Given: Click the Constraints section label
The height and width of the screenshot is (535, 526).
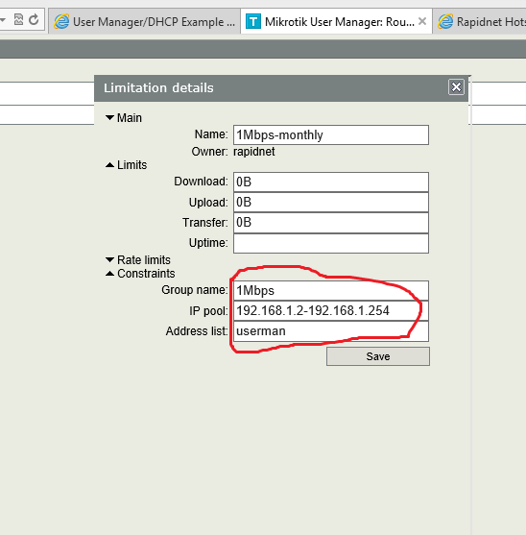Looking at the screenshot, I should click(x=146, y=274).
